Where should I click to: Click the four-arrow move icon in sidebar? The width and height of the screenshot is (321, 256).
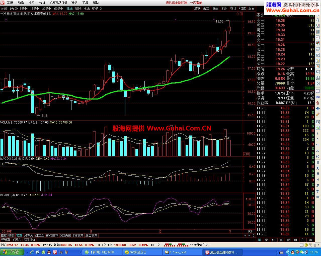click(317, 108)
